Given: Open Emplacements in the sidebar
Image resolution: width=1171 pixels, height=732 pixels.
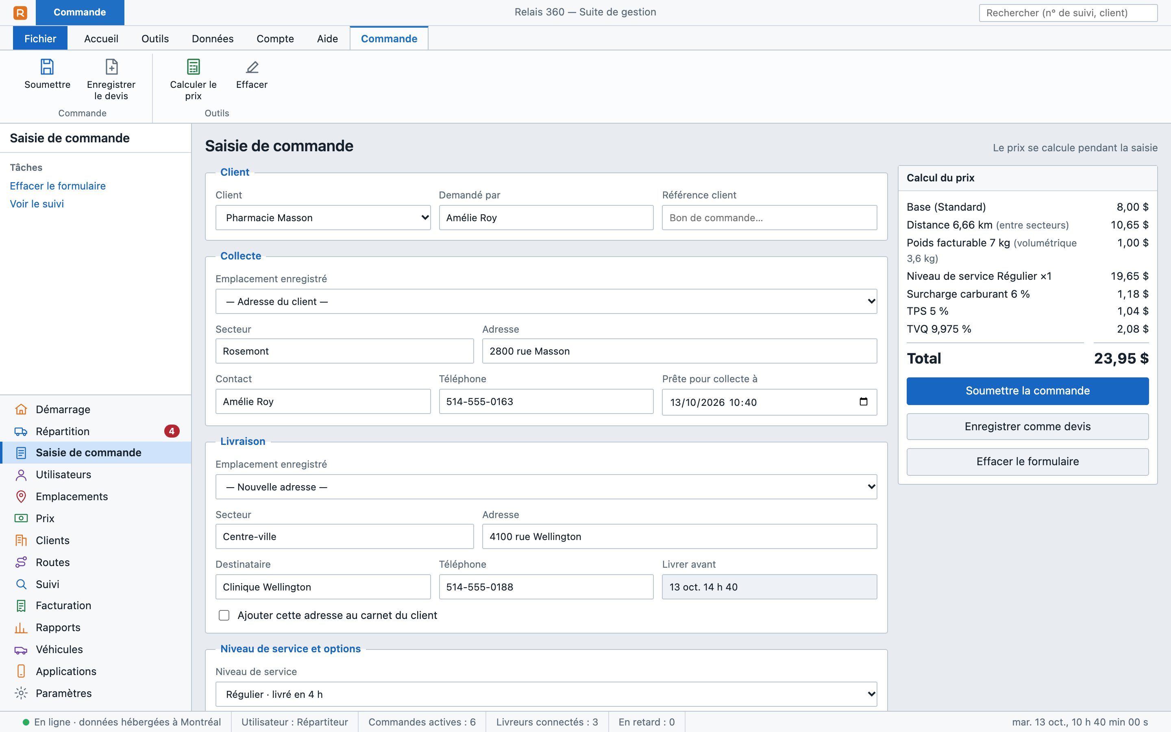Looking at the screenshot, I should point(96,496).
